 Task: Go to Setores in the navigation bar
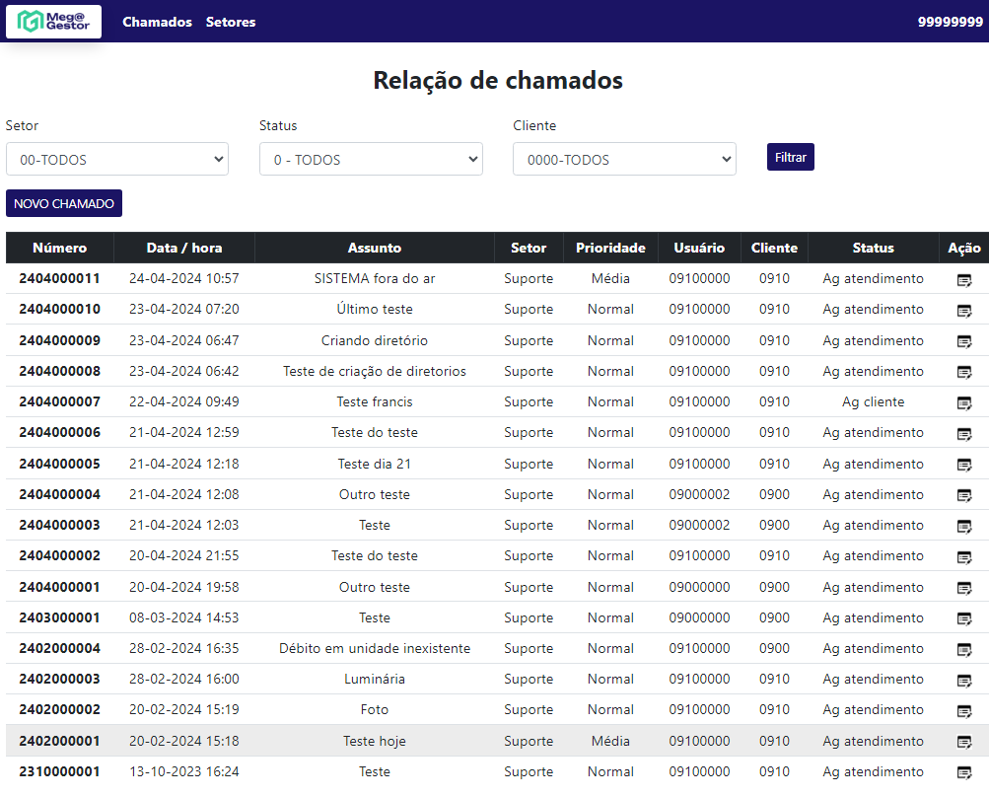[231, 22]
